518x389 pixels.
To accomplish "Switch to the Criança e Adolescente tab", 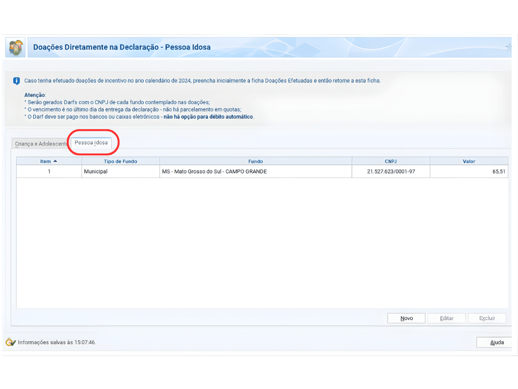I will (x=40, y=144).
